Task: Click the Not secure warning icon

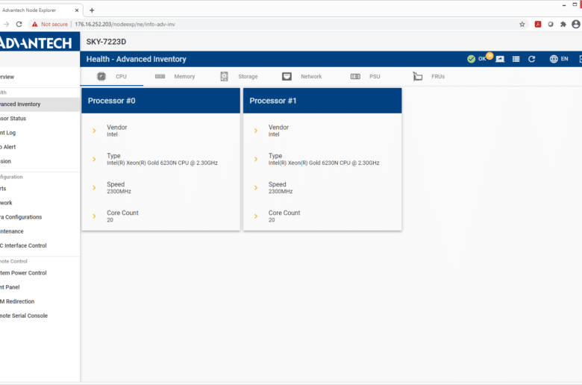Action: (x=35, y=24)
